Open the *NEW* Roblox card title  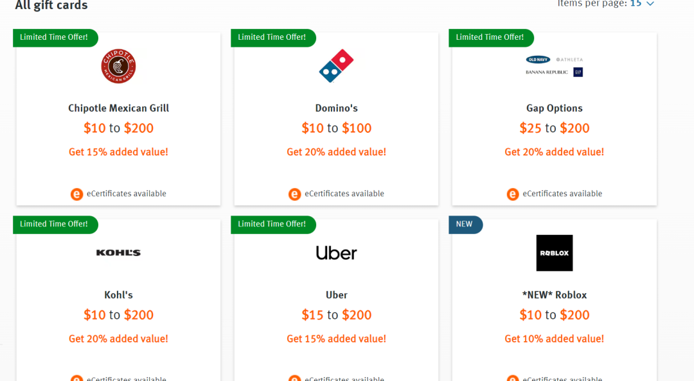pyautogui.click(x=554, y=295)
